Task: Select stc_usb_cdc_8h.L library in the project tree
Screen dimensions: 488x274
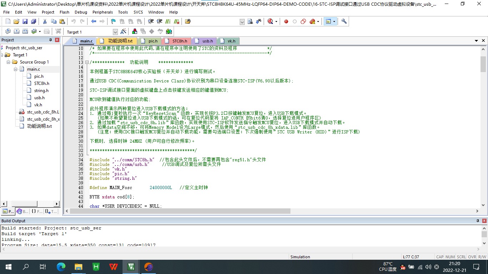Action: coord(43,112)
